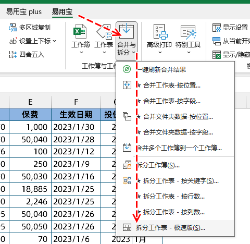The image size is (250, 244).
Task: Expand the 特别工具 dropdown chevron
Action: [189, 52]
